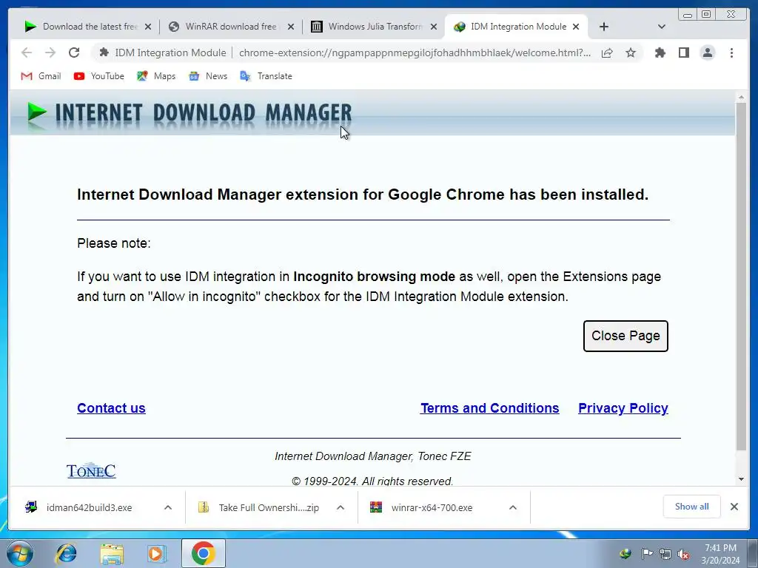Open YouTube bookmark
Screen dimensions: 758x568
99,76
